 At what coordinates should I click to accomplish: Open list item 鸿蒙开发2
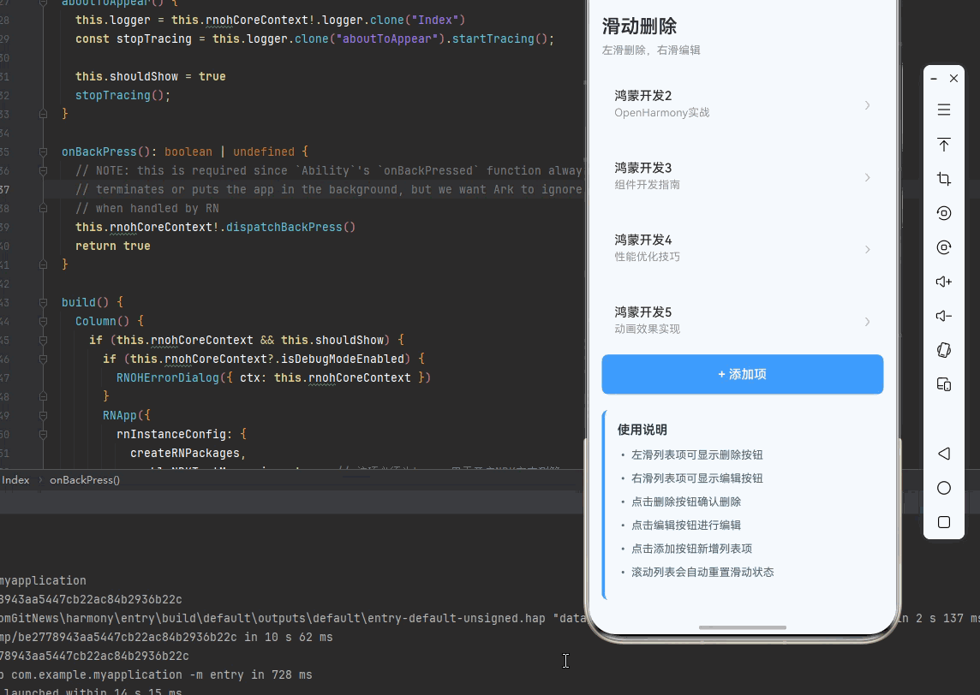[x=743, y=104]
